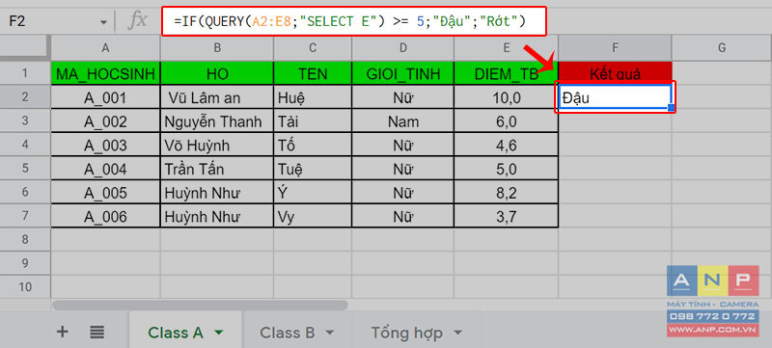The image size is (772, 348).
Task: Click the formula bar with IF QUERY formula
Action: (x=354, y=21)
